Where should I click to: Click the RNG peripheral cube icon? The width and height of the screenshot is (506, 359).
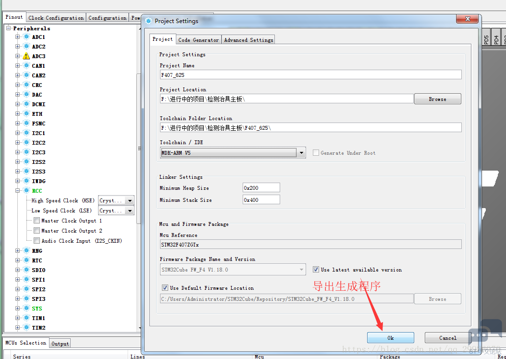26,250
